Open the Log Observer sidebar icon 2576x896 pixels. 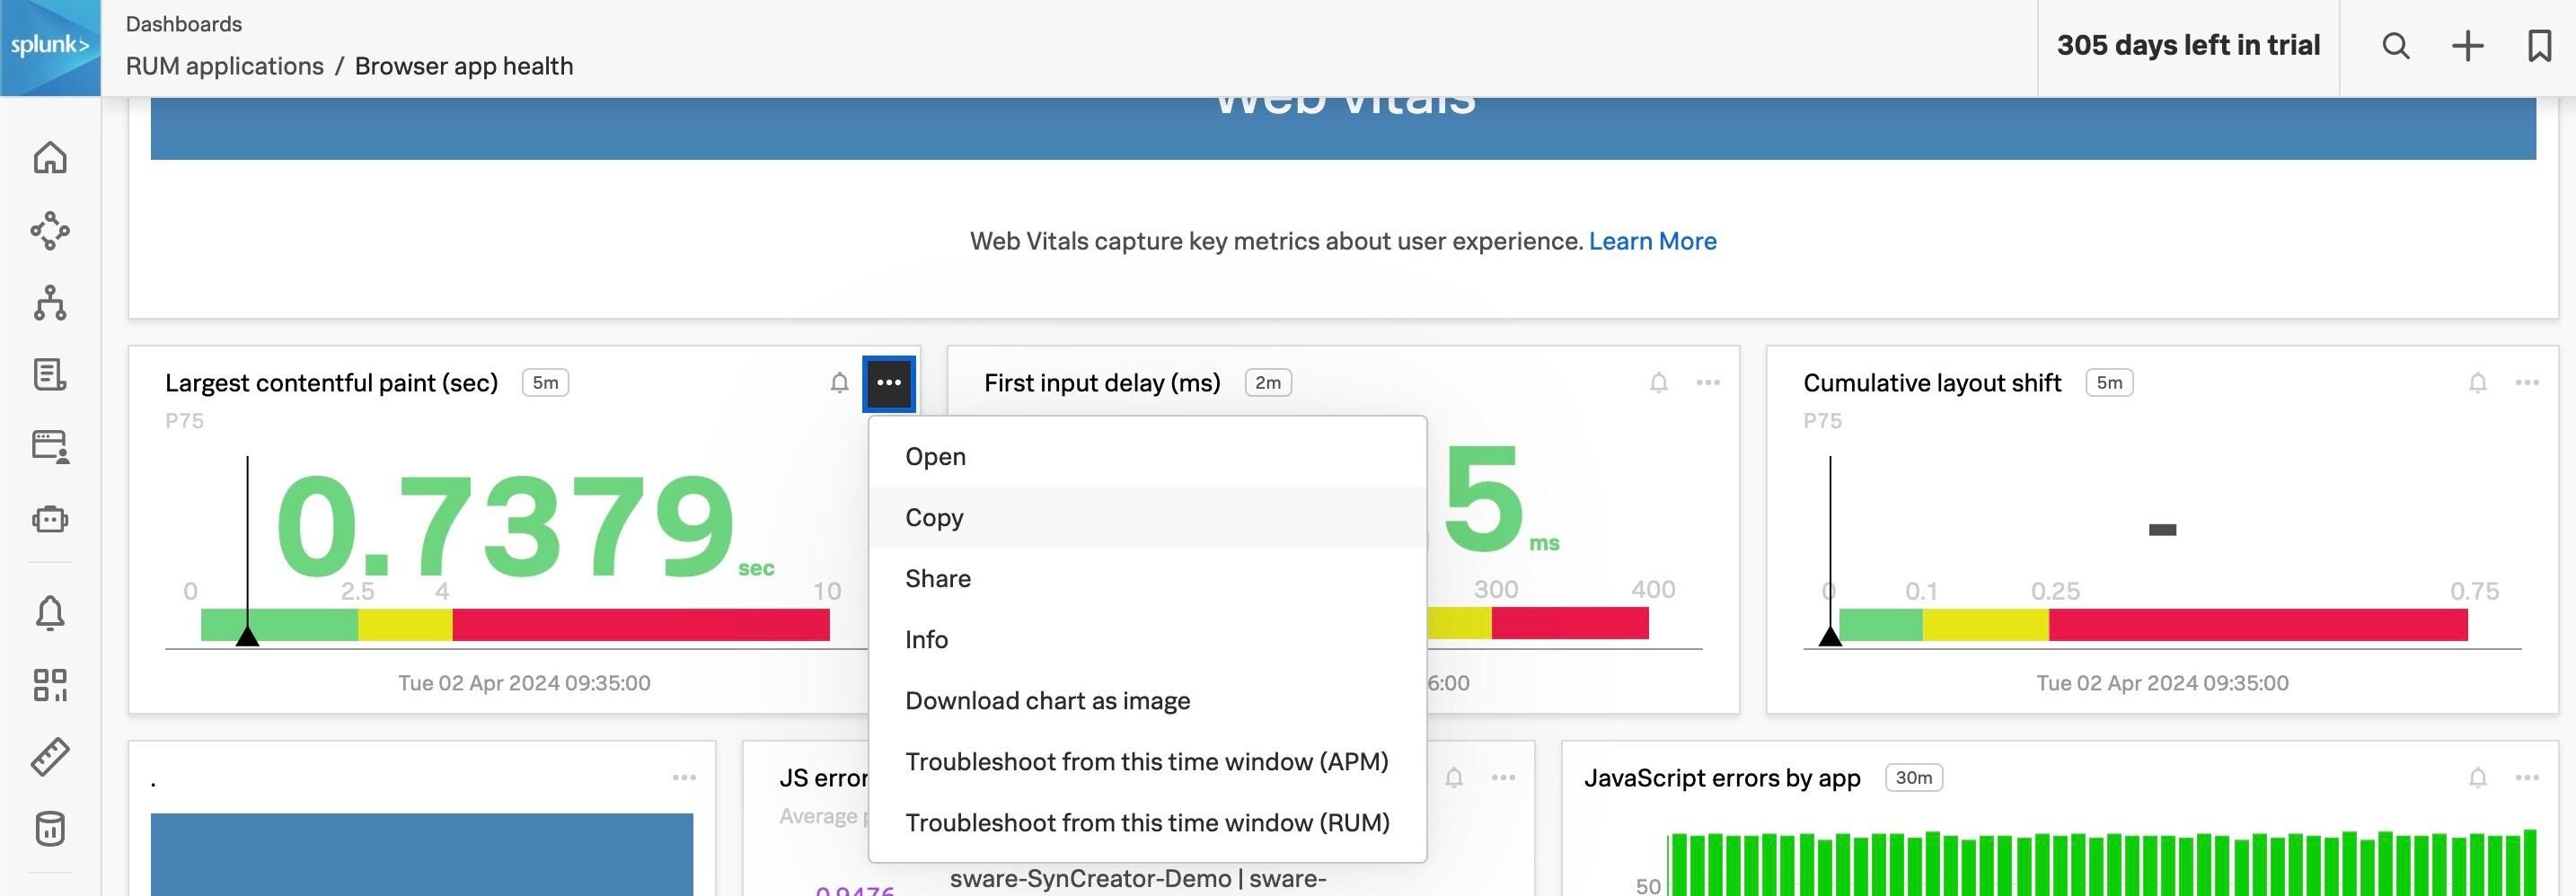pyautogui.click(x=50, y=375)
